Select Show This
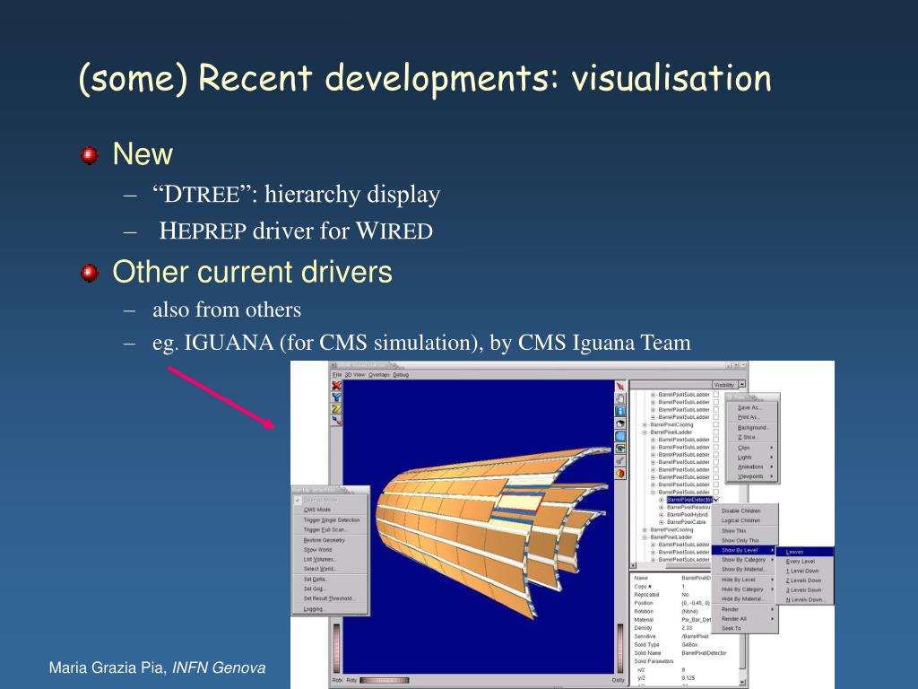 (745, 531)
